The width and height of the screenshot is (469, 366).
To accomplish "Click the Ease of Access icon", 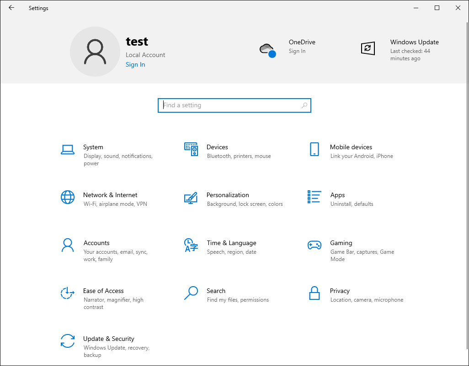I will click(68, 293).
